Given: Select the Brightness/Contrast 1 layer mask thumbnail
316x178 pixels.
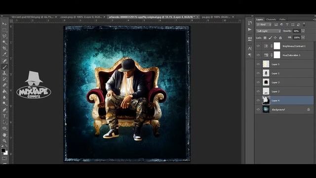Looking at the screenshot, I should point(277,46).
